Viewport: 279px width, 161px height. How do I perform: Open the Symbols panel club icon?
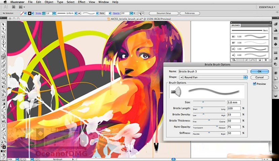click(275, 44)
